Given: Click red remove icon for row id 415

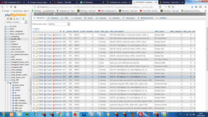Looking at the screenshot, I should (53, 63).
